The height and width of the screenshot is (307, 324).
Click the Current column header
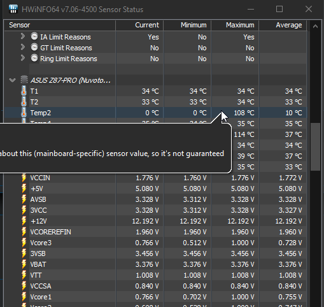[139, 25]
